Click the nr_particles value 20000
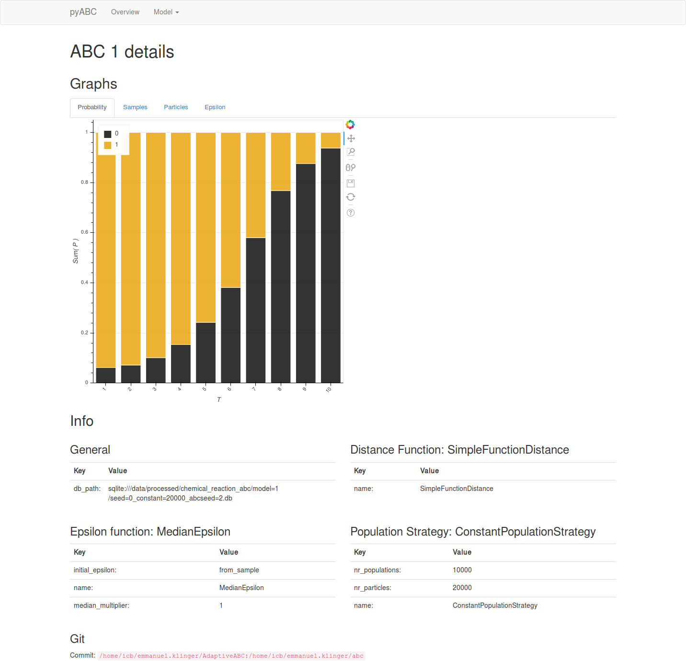 pyautogui.click(x=462, y=588)
